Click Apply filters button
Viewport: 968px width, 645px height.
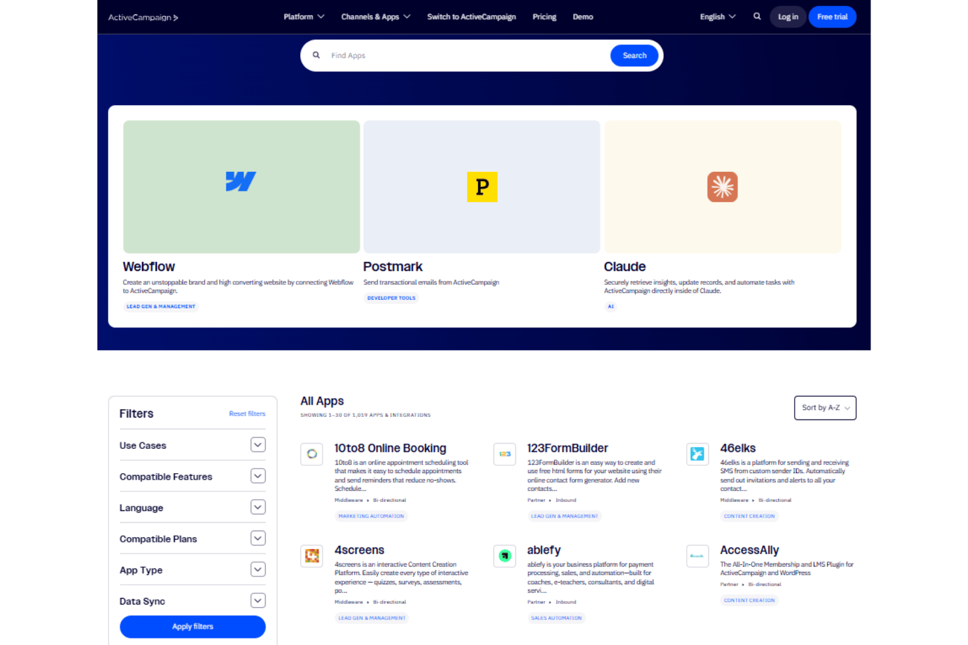tap(192, 627)
